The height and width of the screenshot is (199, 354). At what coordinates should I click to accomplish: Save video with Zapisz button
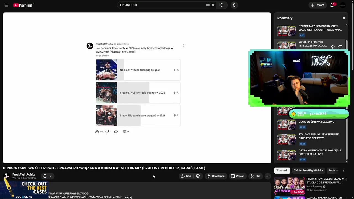coord(237,176)
